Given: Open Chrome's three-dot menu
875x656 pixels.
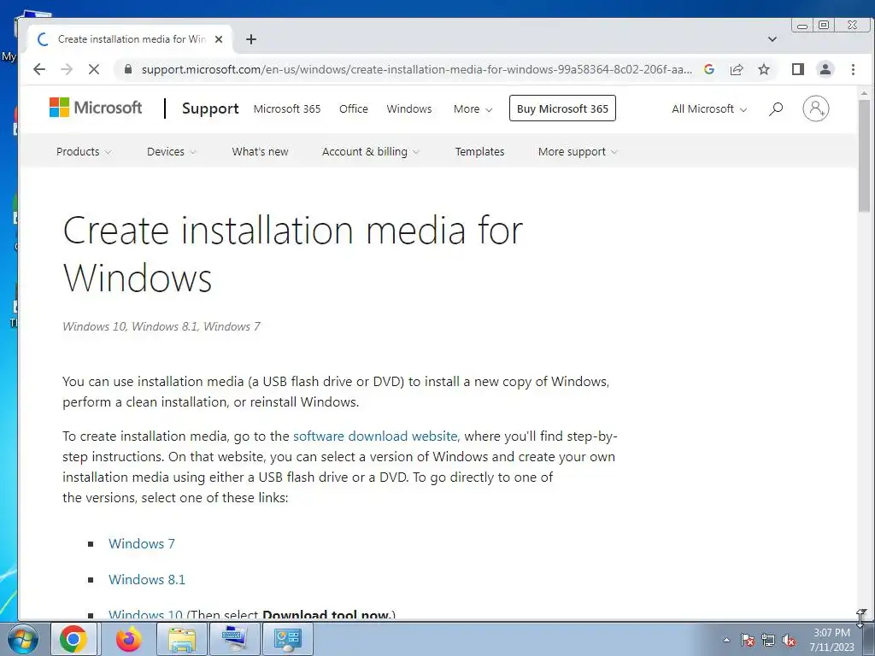Looking at the screenshot, I should [853, 69].
